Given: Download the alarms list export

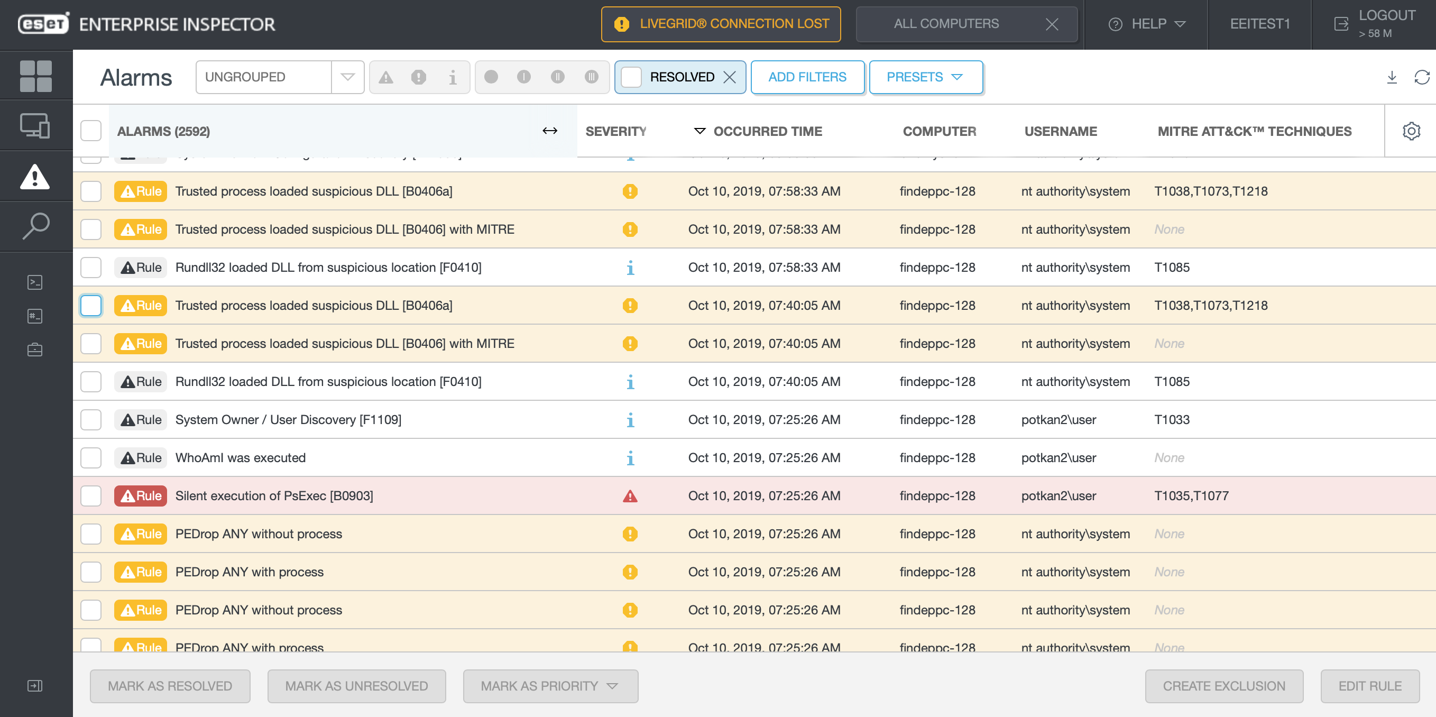Looking at the screenshot, I should (1392, 77).
